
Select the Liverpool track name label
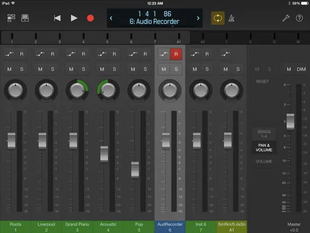tap(47, 227)
